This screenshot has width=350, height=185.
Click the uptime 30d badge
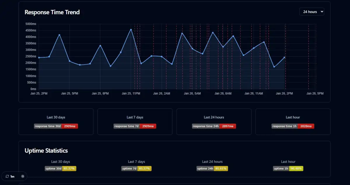click(x=60, y=168)
